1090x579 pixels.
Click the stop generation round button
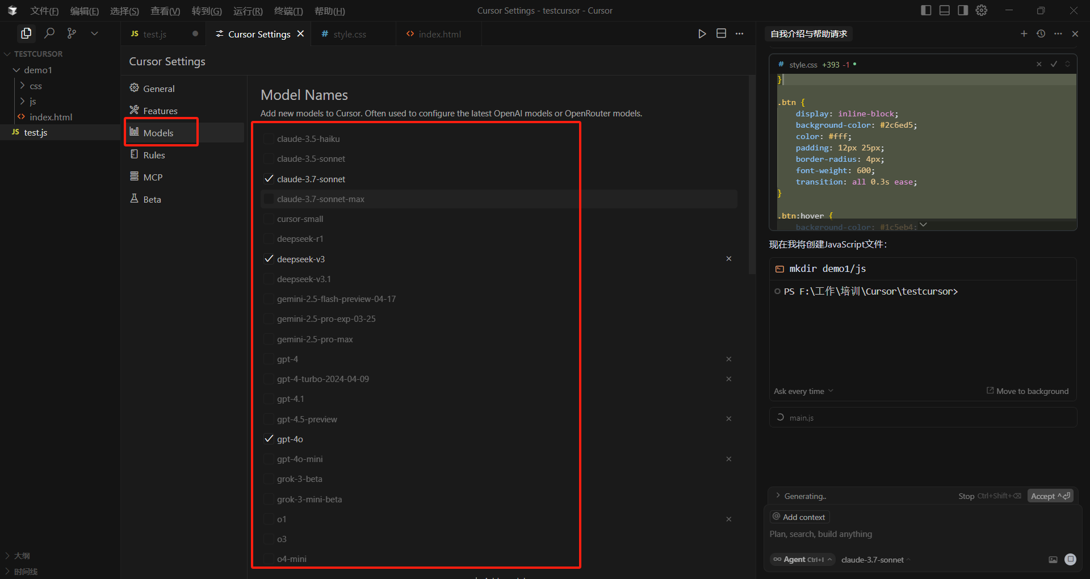click(1070, 559)
